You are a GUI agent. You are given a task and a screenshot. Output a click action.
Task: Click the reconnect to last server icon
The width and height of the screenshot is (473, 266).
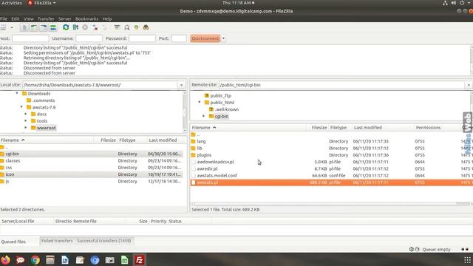[105, 27]
